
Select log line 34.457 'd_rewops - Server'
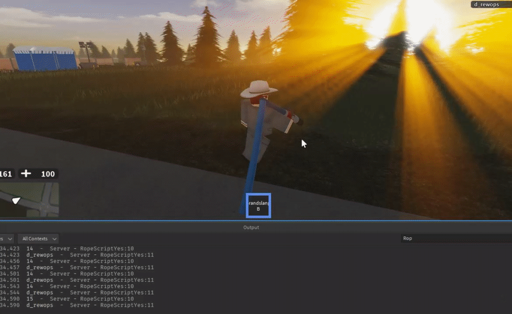point(77,267)
